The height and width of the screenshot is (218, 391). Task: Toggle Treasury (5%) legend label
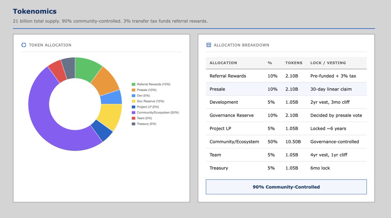tap(146, 124)
